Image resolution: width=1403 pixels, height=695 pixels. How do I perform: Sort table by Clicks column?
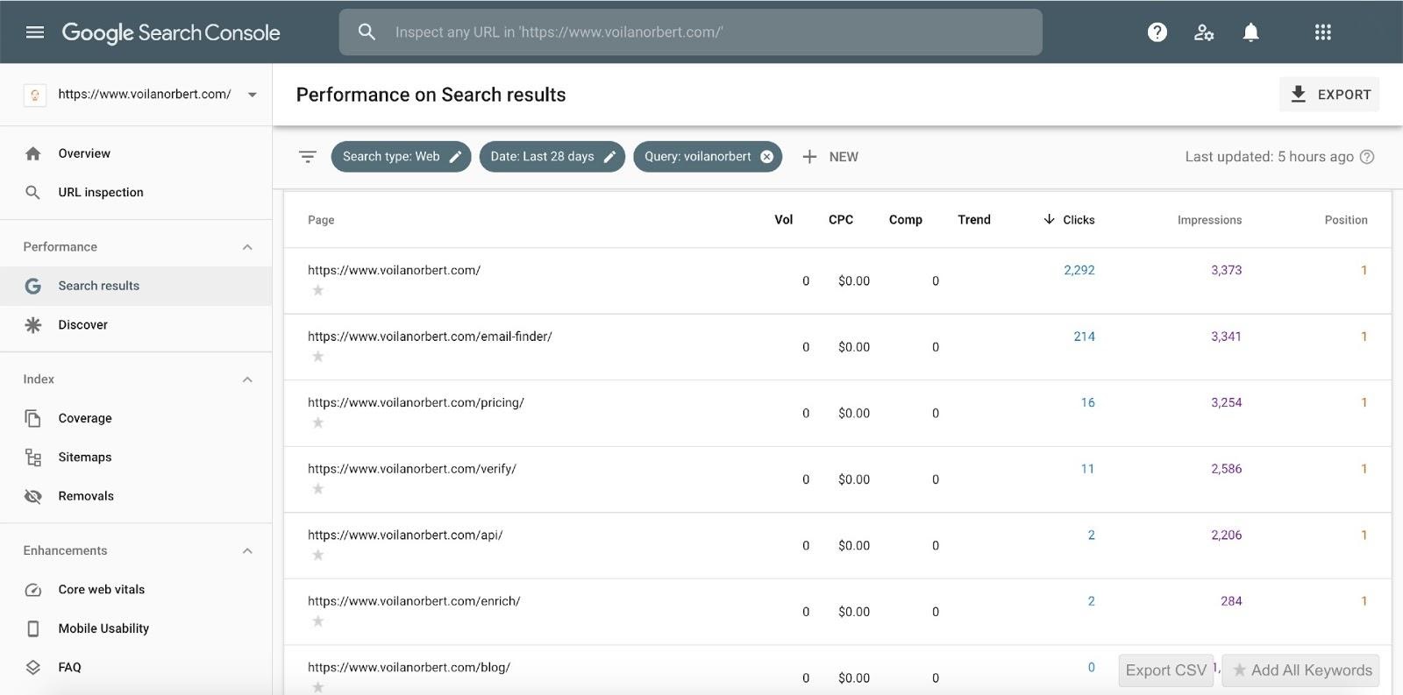coord(1069,220)
